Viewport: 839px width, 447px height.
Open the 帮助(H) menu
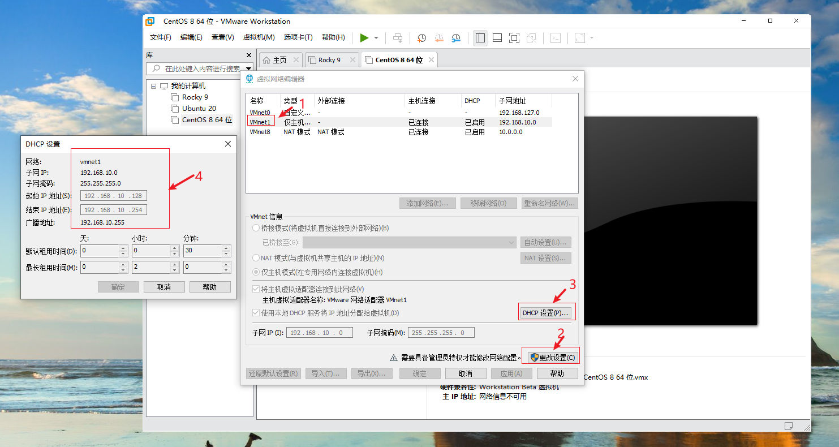point(333,37)
